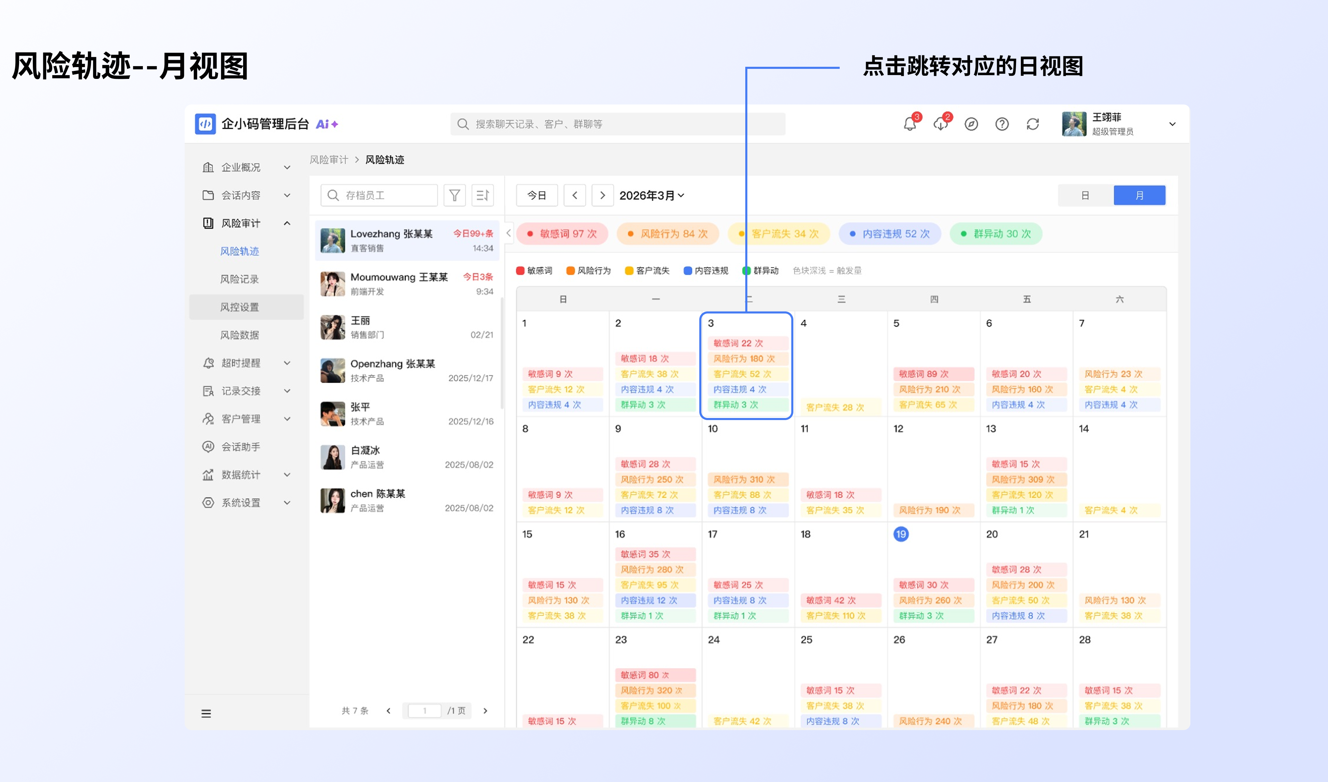
Task: Expand 会话内容 sidebar menu
Action: coord(246,195)
